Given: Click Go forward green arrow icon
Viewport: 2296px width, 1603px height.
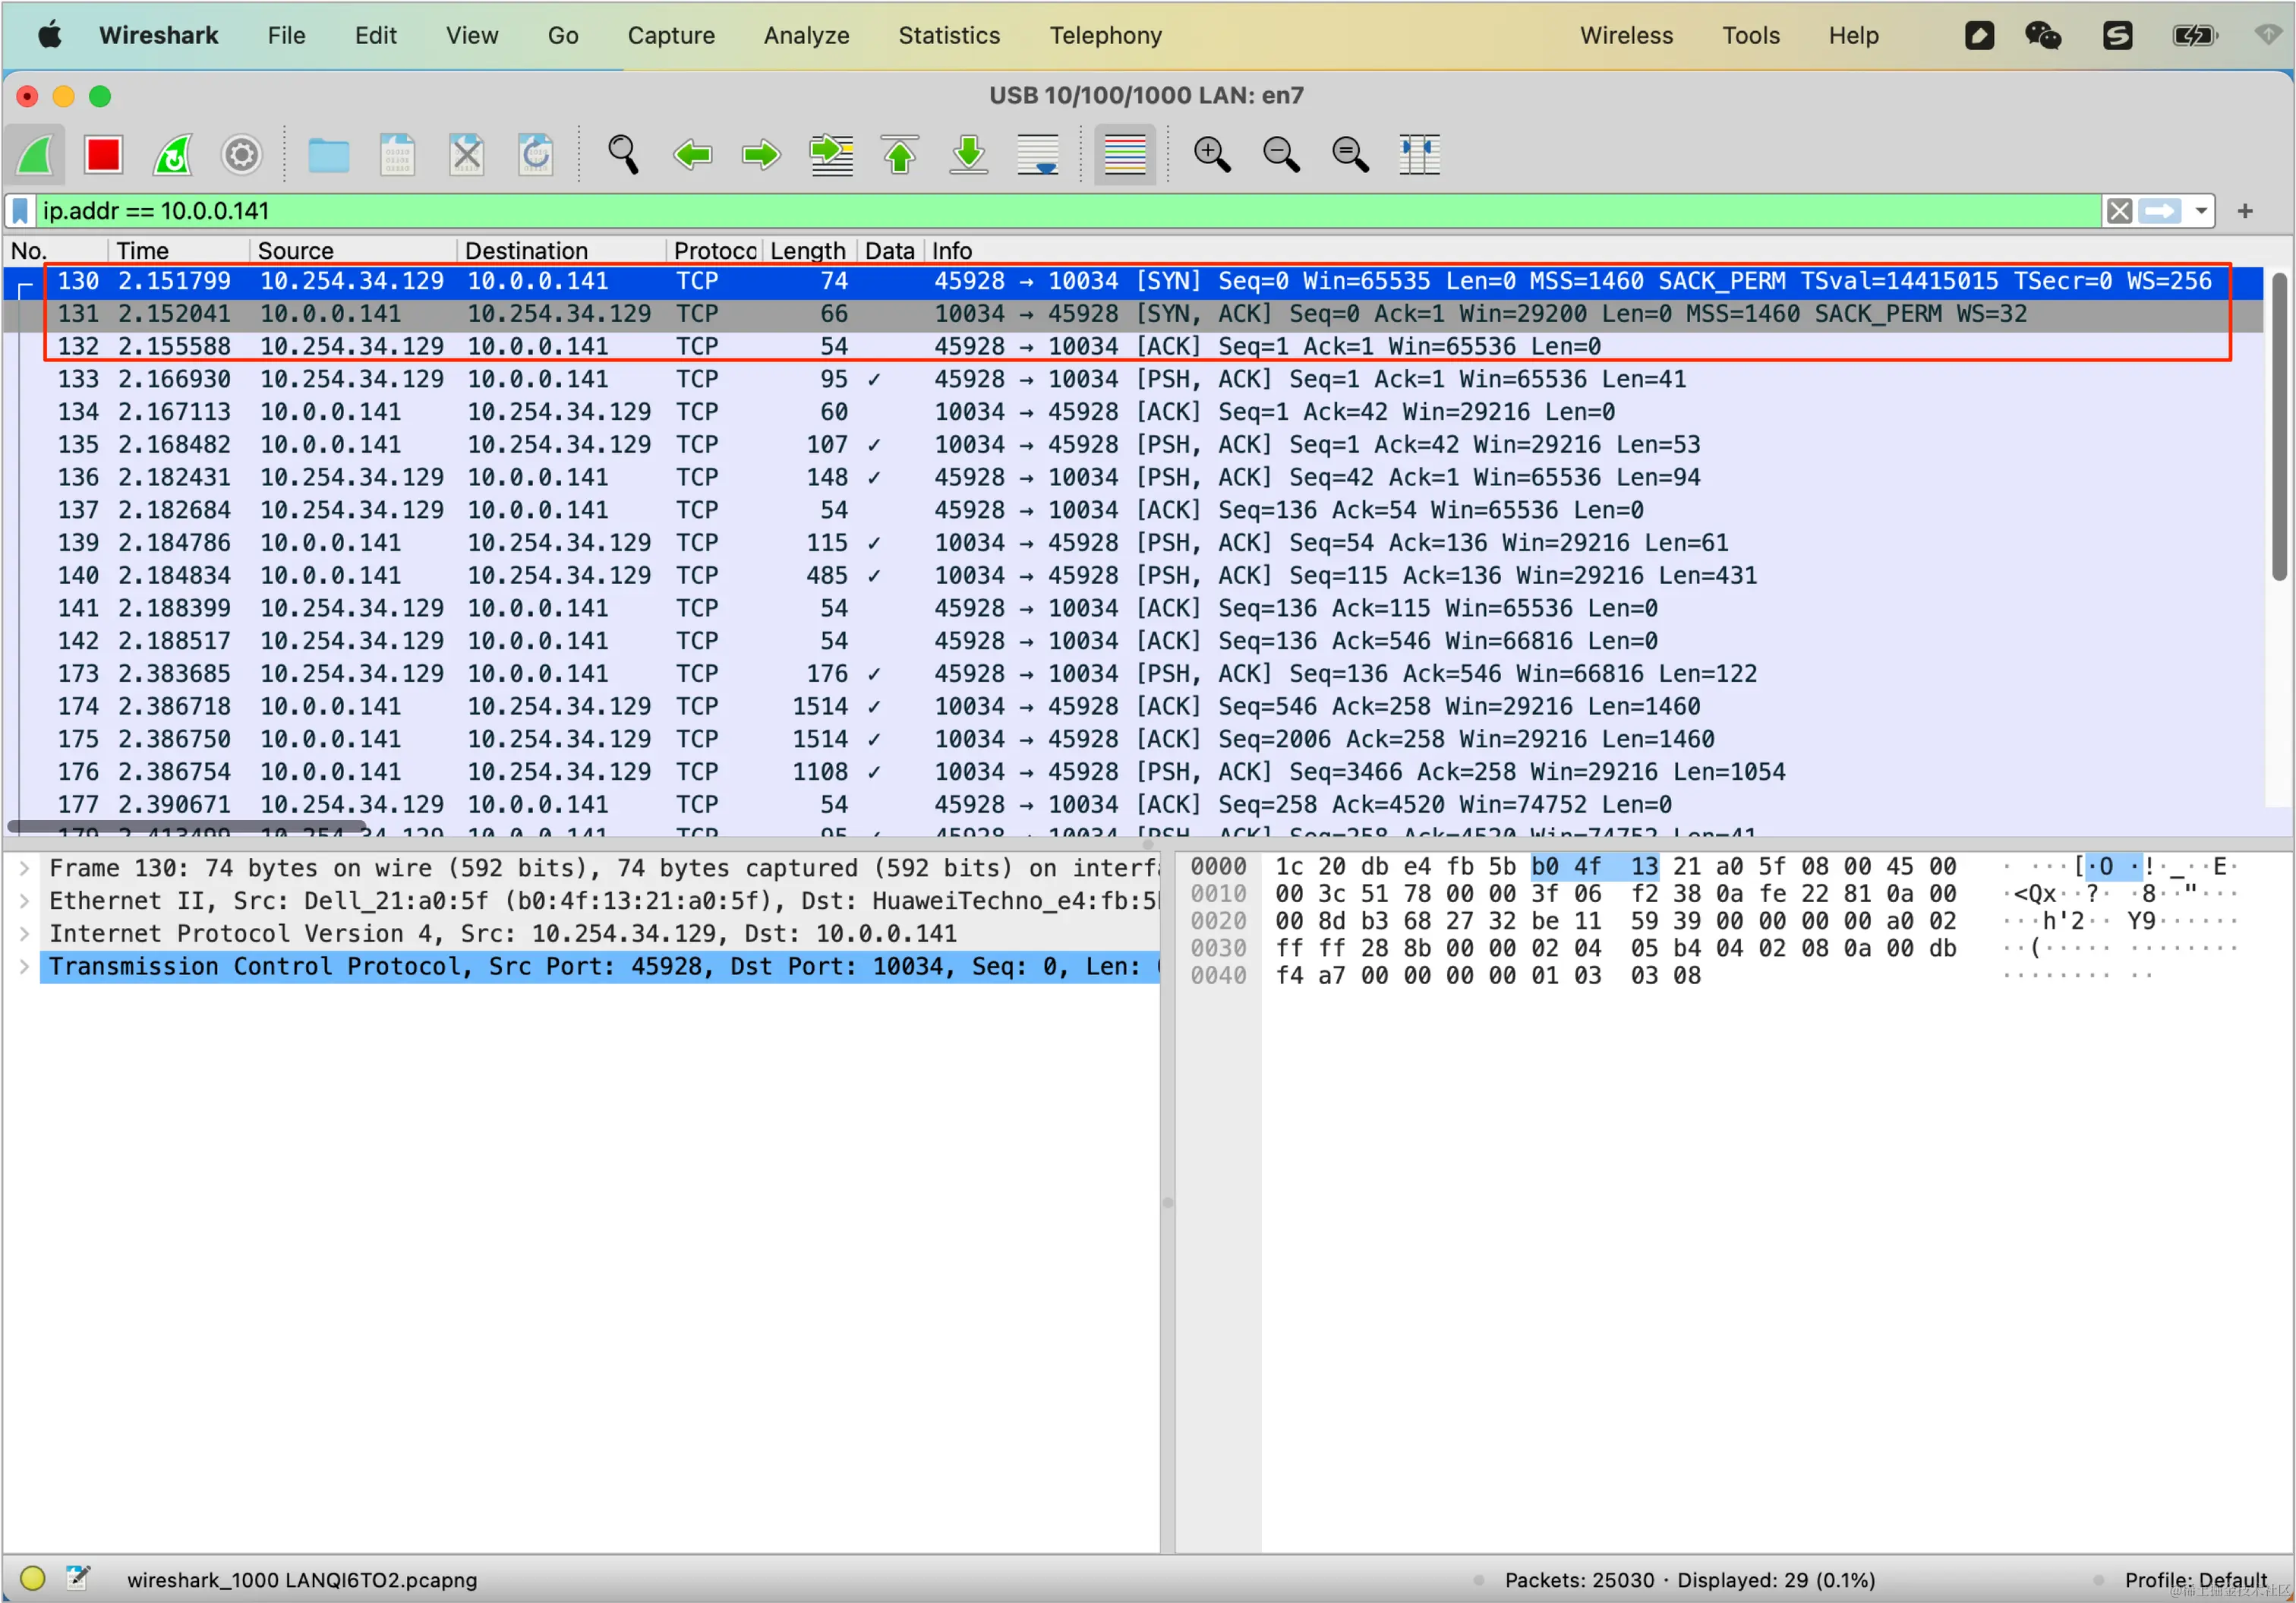Looking at the screenshot, I should tap(761, 155).
